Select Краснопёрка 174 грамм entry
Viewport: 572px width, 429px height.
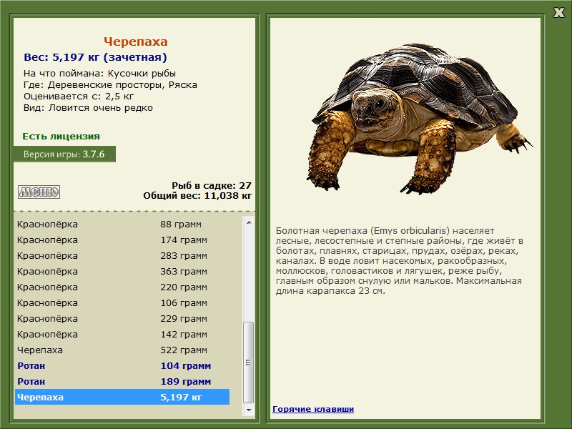pos(122,240)
